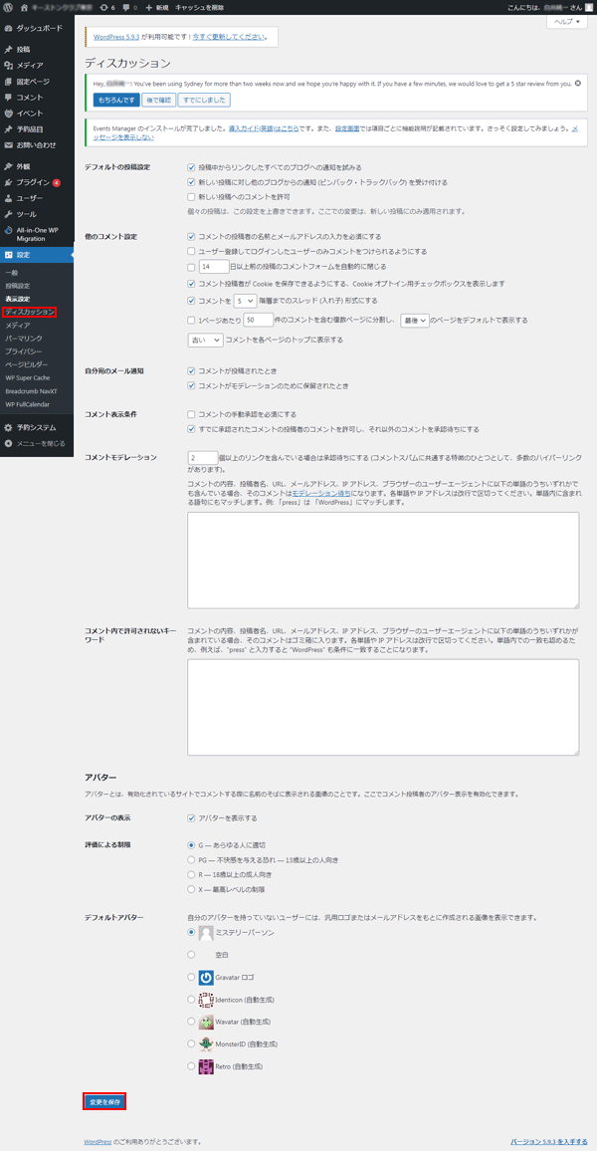Screen dimensions: 597x1151
Task: Click the プラグイン plug icon in sidebar
Action: click(8, 182)
